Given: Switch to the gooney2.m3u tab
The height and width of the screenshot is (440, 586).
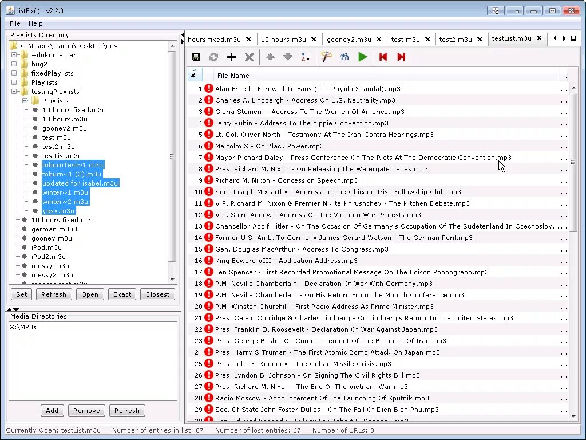Looking at the screenshot, I should [x=349, y=40].
